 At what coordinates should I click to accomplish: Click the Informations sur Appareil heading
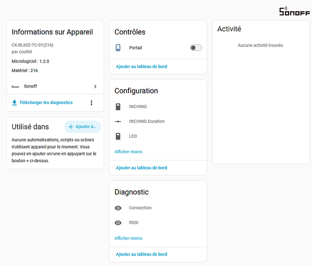tap(53, 32)
